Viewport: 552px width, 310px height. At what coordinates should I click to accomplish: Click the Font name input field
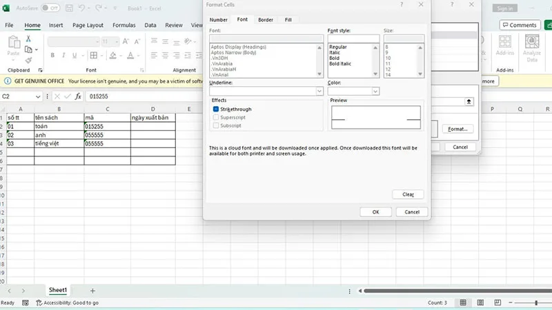point(266,39)
